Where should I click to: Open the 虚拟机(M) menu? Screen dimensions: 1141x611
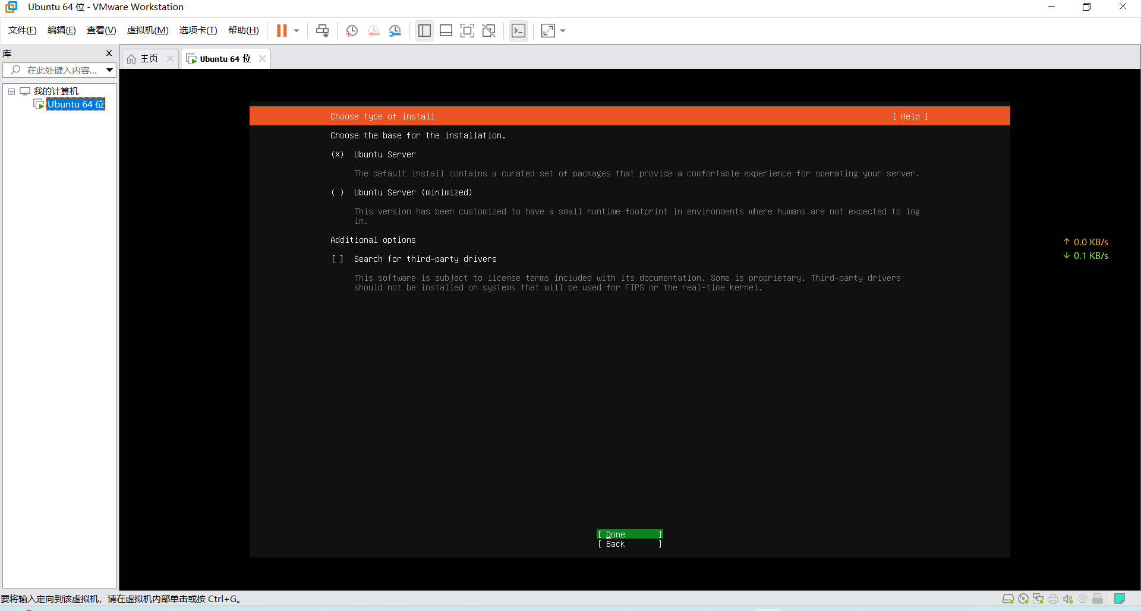pos(147,30)
